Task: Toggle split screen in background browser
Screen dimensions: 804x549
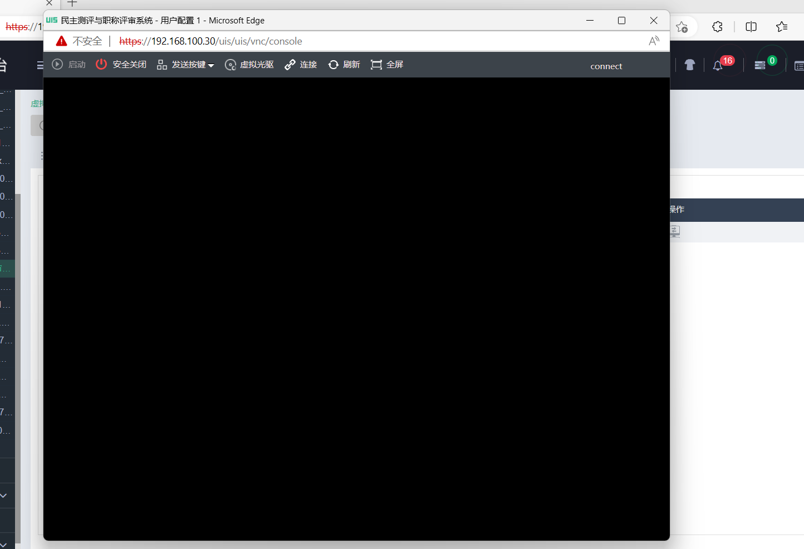Action: click(751, 27)
